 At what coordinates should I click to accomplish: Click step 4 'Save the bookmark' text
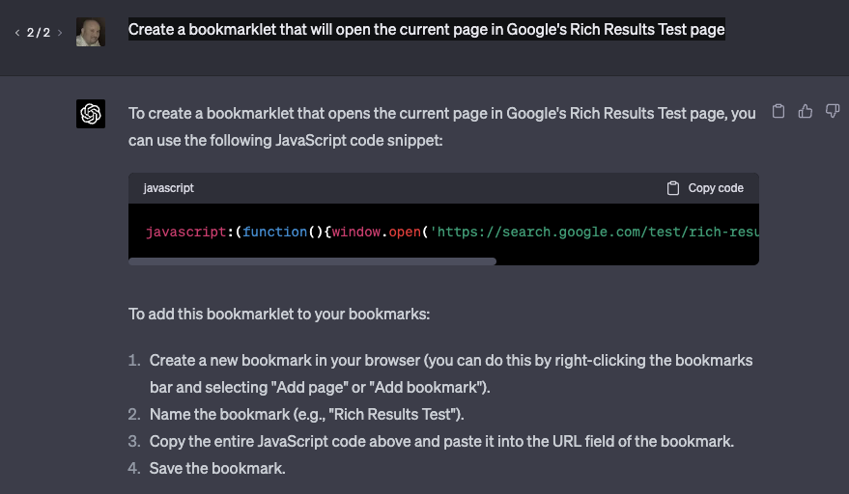coord(217,468)
